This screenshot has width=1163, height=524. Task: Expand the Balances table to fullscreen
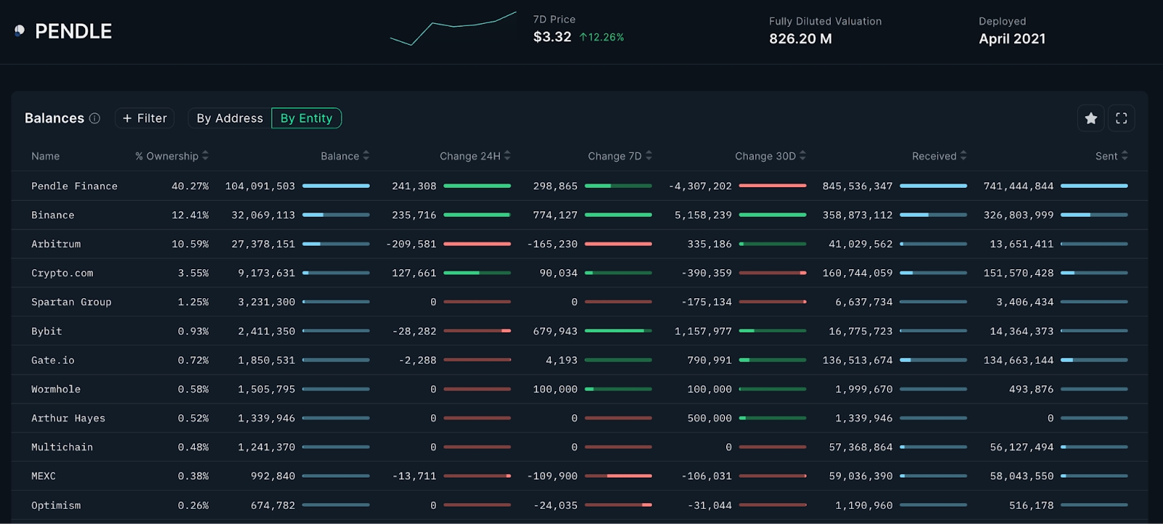[x=1121, y=118]
